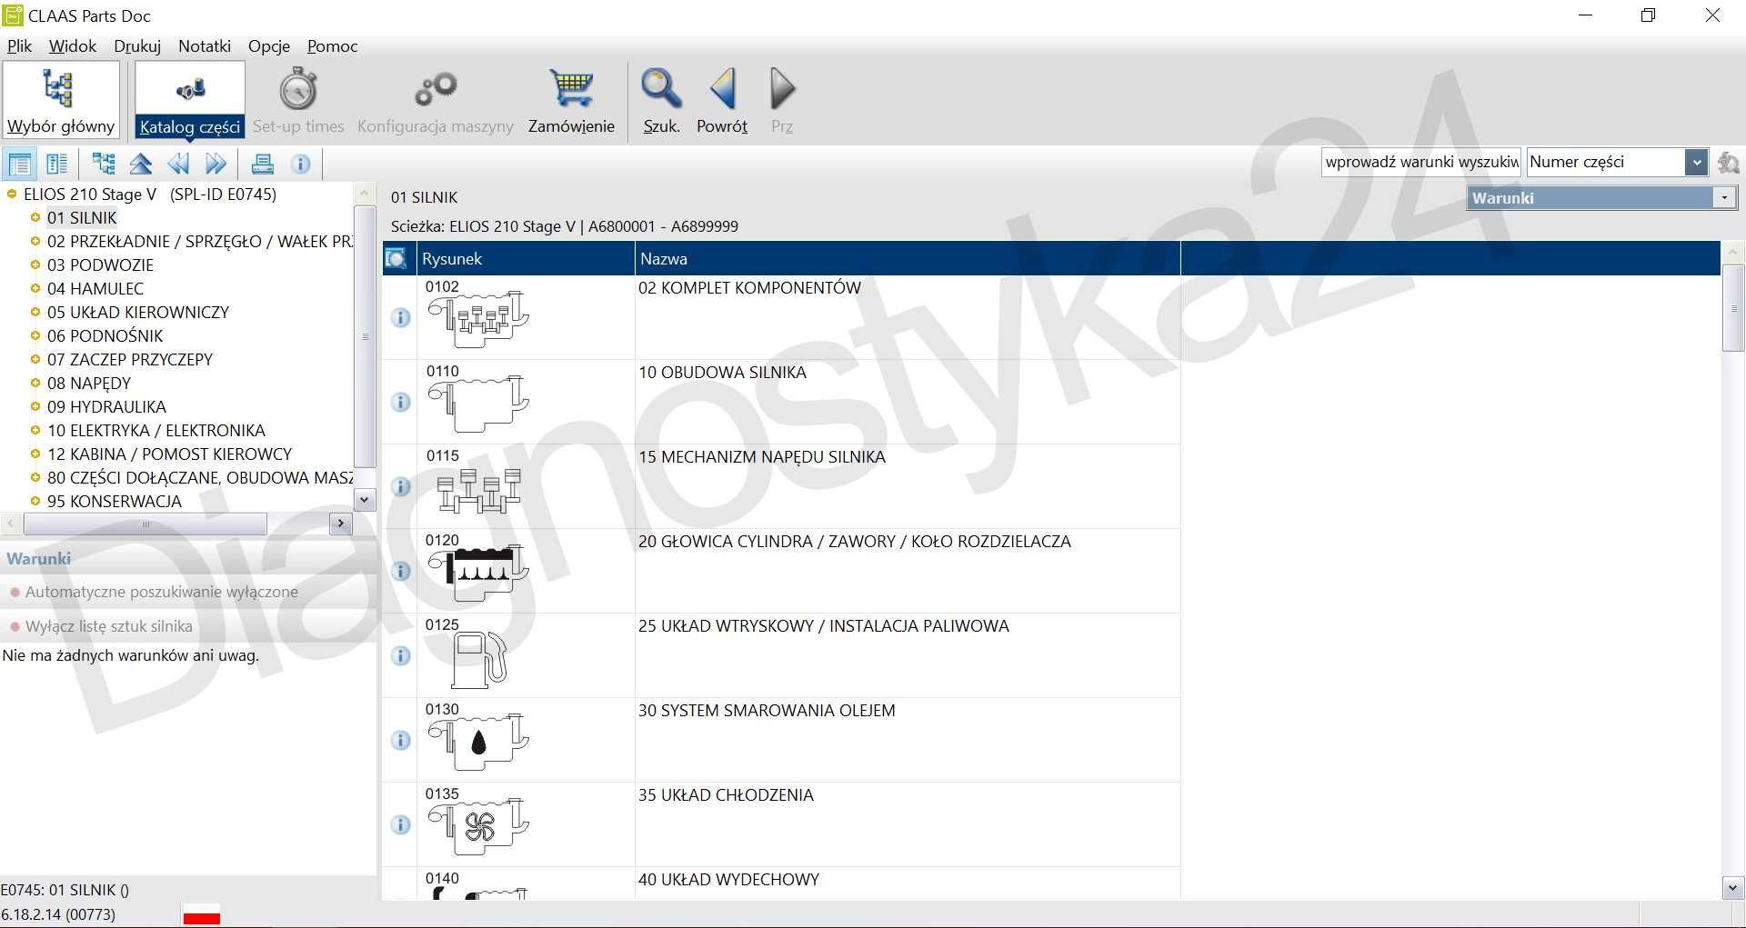Click the tree structure icon in toolbar

coord(104,164)
